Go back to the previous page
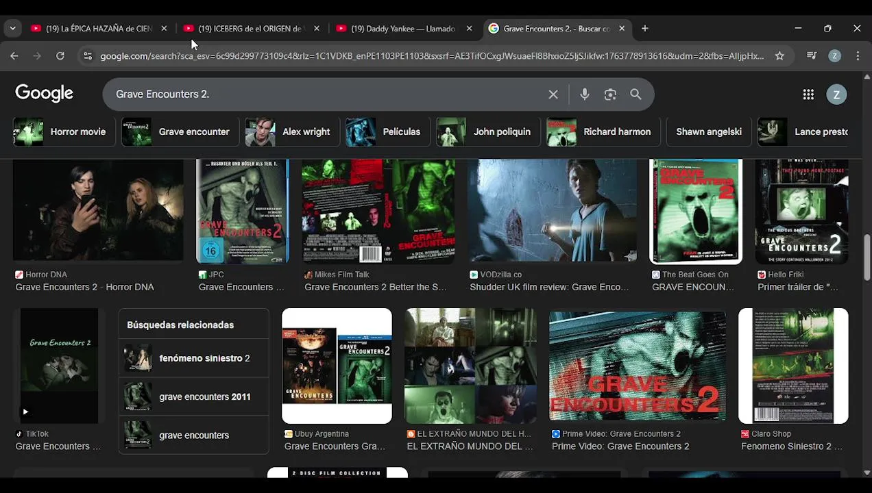The width and height of the screenshot is (872, 493). pos(14,56)
